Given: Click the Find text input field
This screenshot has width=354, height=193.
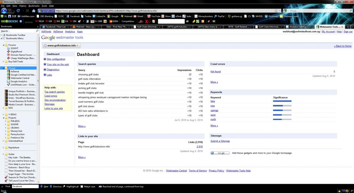Looking at the screenshot, I should tap(25, 187).
